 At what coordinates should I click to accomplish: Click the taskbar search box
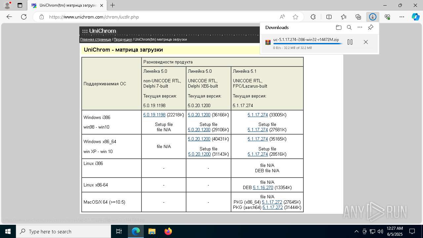[x=63, y=231]
